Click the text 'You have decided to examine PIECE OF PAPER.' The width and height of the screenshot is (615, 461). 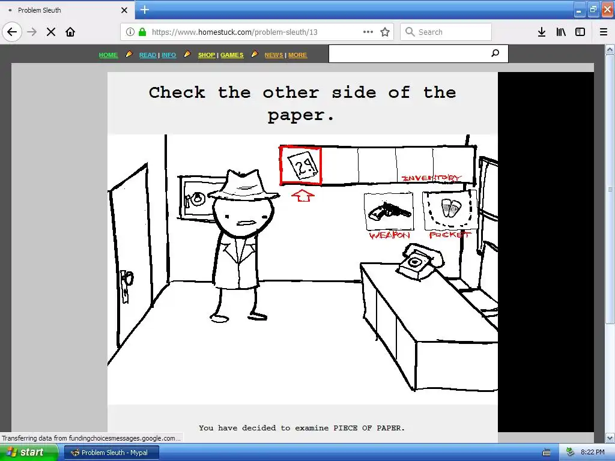pos(301,428)
